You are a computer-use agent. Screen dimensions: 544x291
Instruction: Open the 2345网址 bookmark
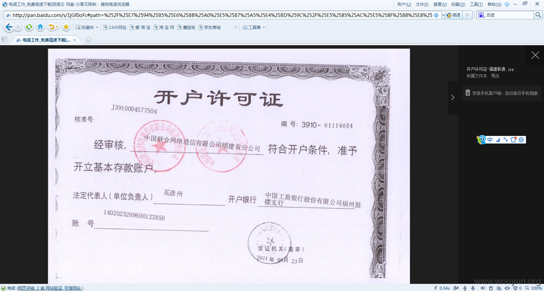(x=115, y=27)
